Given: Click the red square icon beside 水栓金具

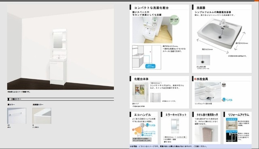Looking at the screenshot, I should click(195, 79).
